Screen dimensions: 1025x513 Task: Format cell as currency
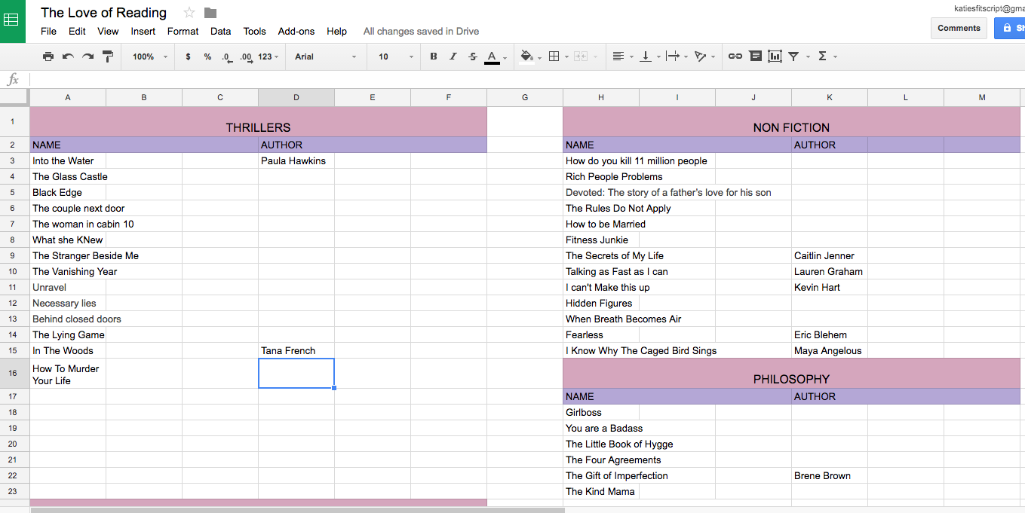188,56
